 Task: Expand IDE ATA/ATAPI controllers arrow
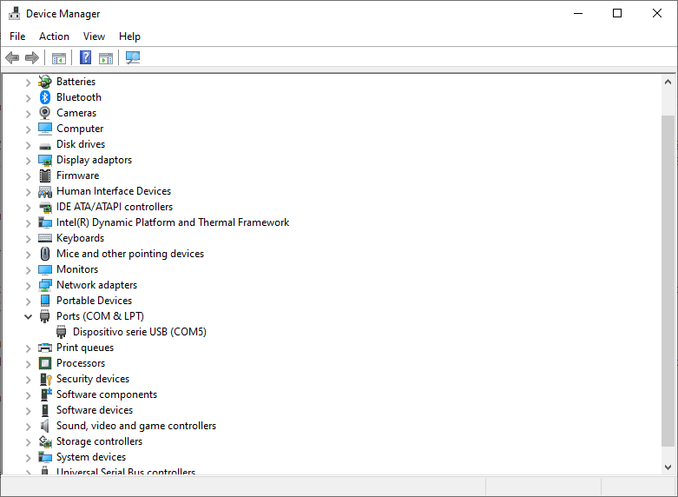pyautogui.click(x=28, y=208)
